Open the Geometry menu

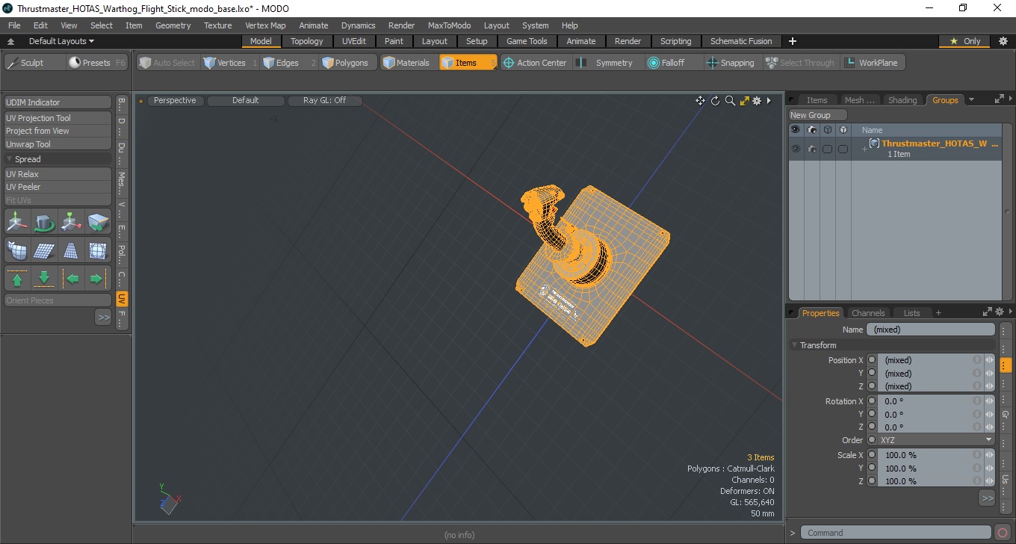173,25
